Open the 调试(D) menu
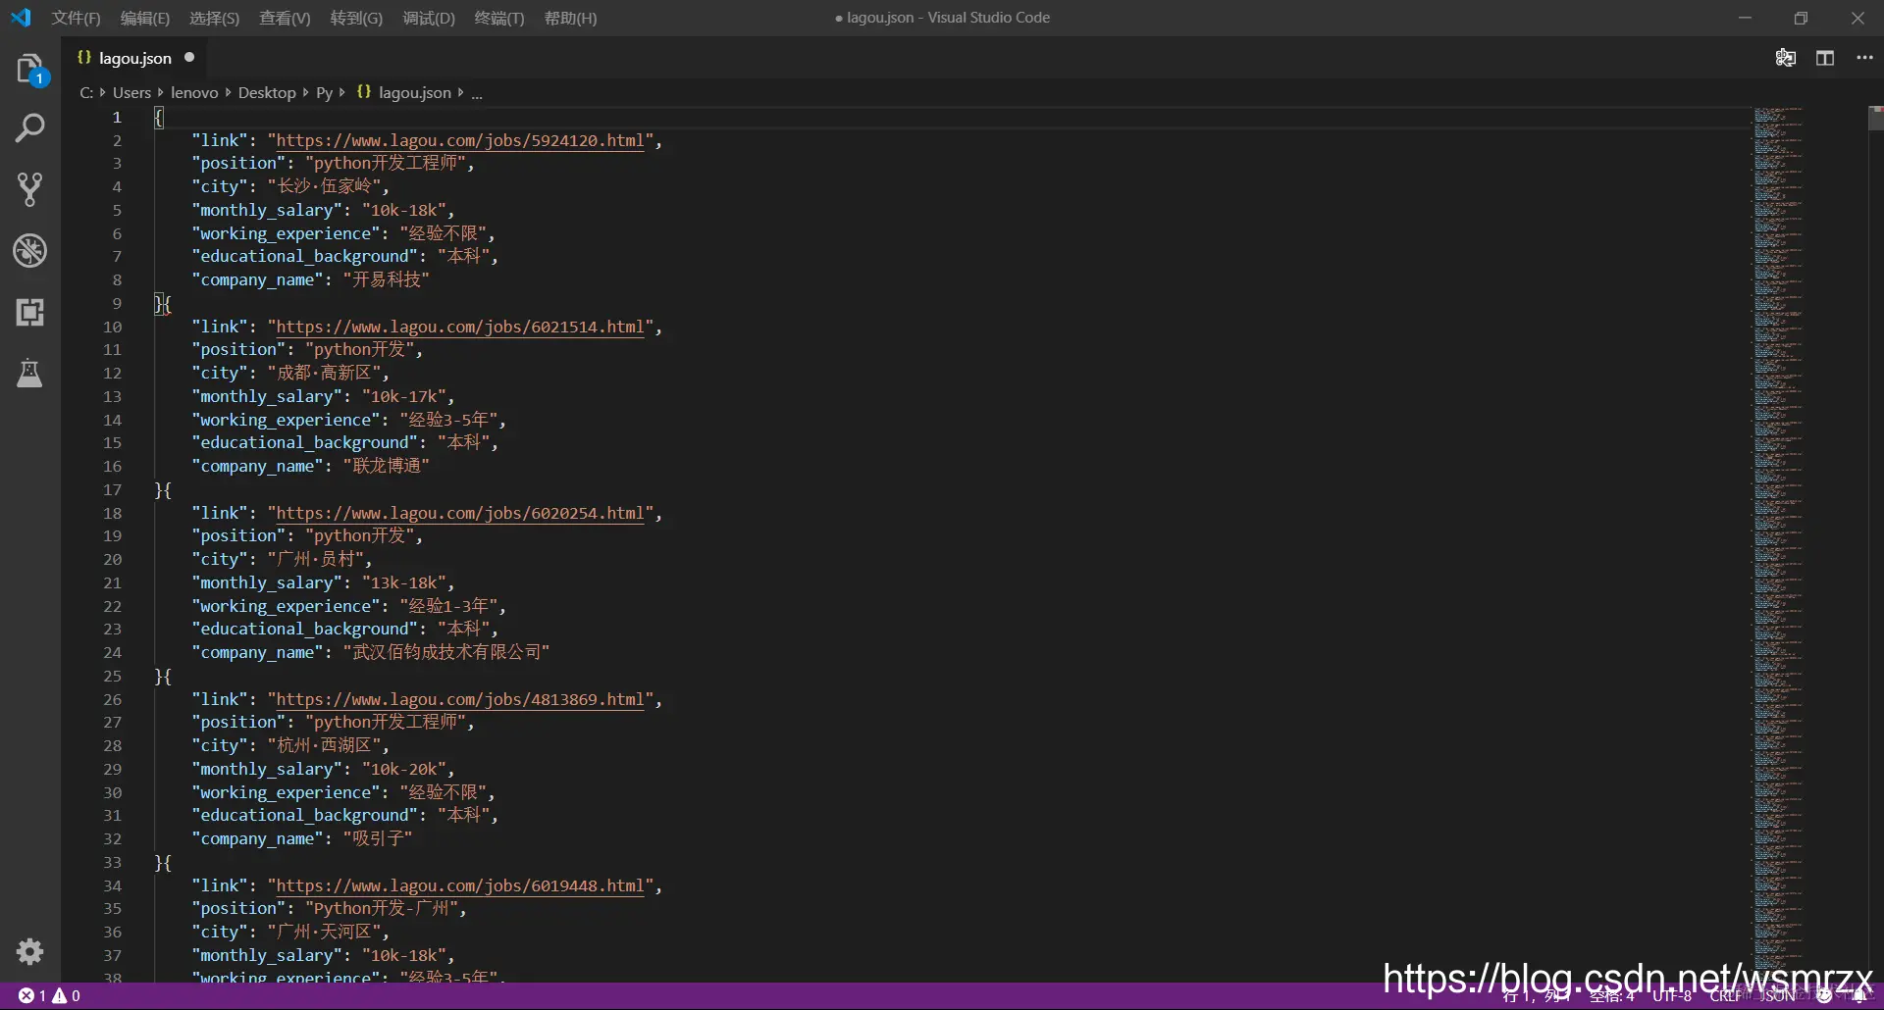Viewport: 1884px width, 1010px height. point(429,18)
